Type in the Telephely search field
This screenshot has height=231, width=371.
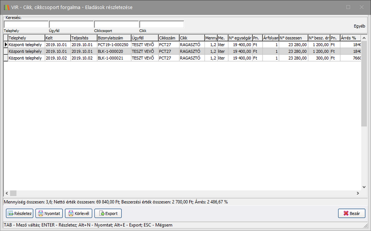(26, 24)
